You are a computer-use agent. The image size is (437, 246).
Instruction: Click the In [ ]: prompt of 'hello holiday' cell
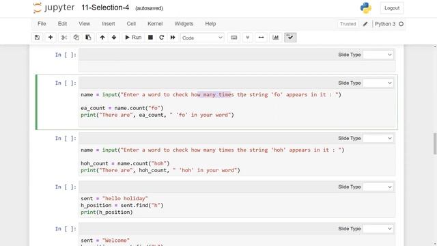click(66, 187)
